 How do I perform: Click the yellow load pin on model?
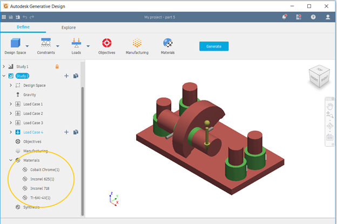(x=207, y=134)
